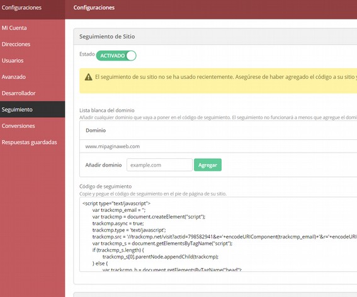
Task: Click the trackcmp.async = true code line
Action: [118, 223]
